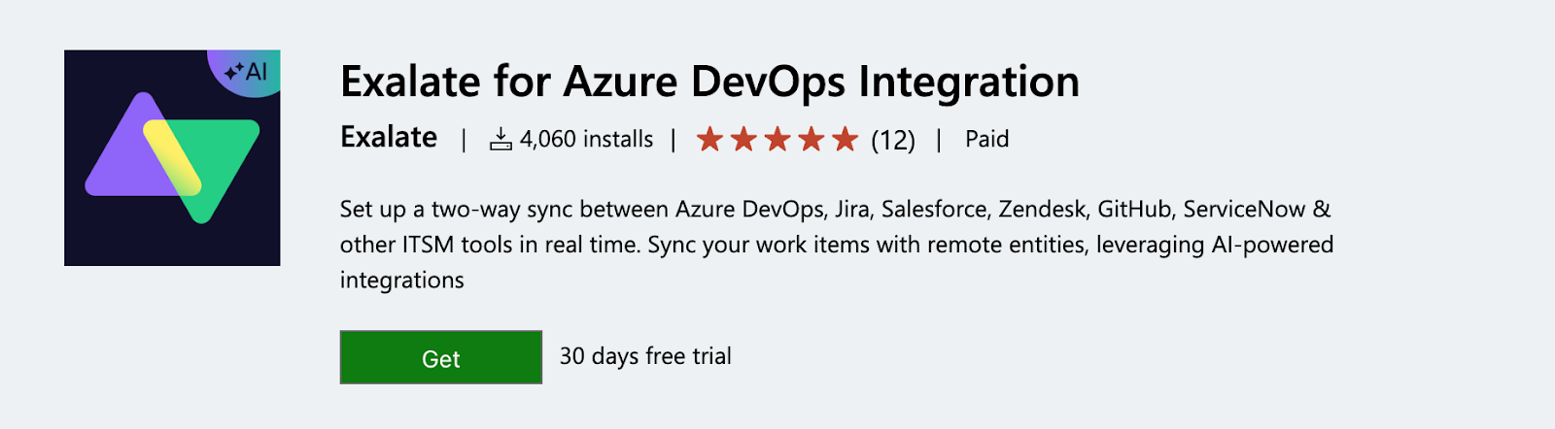Click the word ServiceNow in the description
1555x429 pixels.
(1244, 210)
